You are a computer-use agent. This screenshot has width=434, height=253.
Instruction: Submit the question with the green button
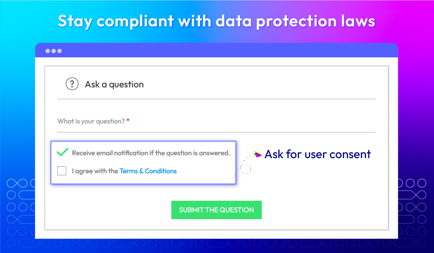216,210
